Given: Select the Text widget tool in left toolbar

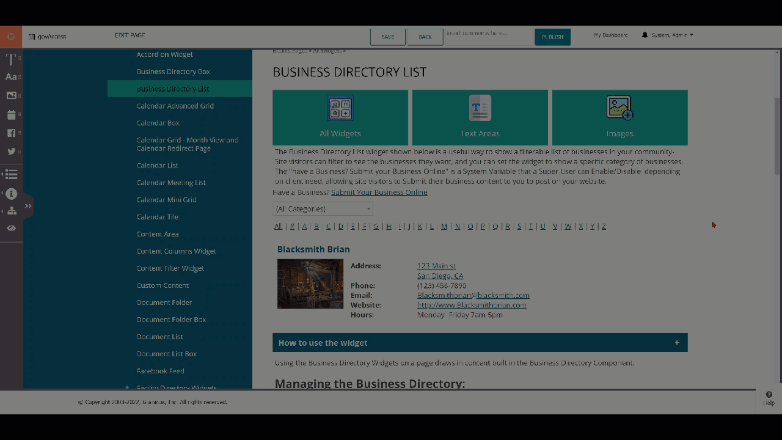Looking at the screenshot, I should (x=10, y=59).
